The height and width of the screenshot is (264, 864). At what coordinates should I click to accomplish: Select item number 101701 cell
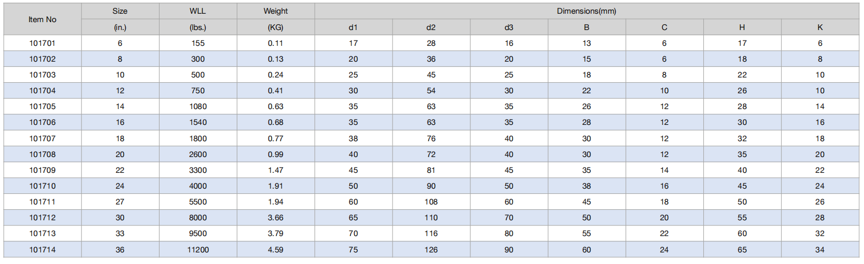click(42, 43)
